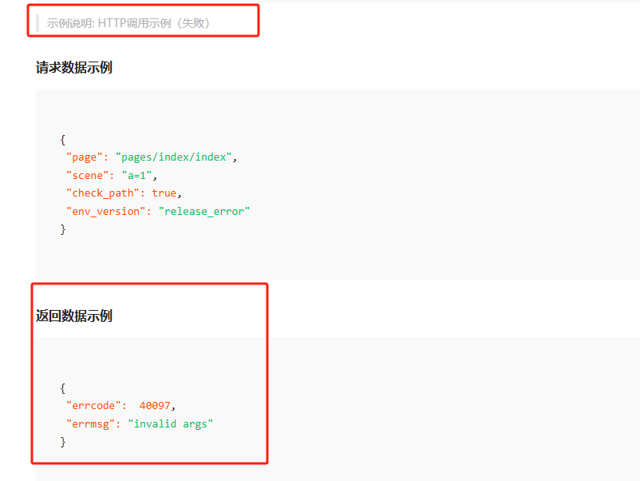This screenshot has height=481, width=640.
Task: Click the "errmsg" key in response JSON
Action: [90, 423]
